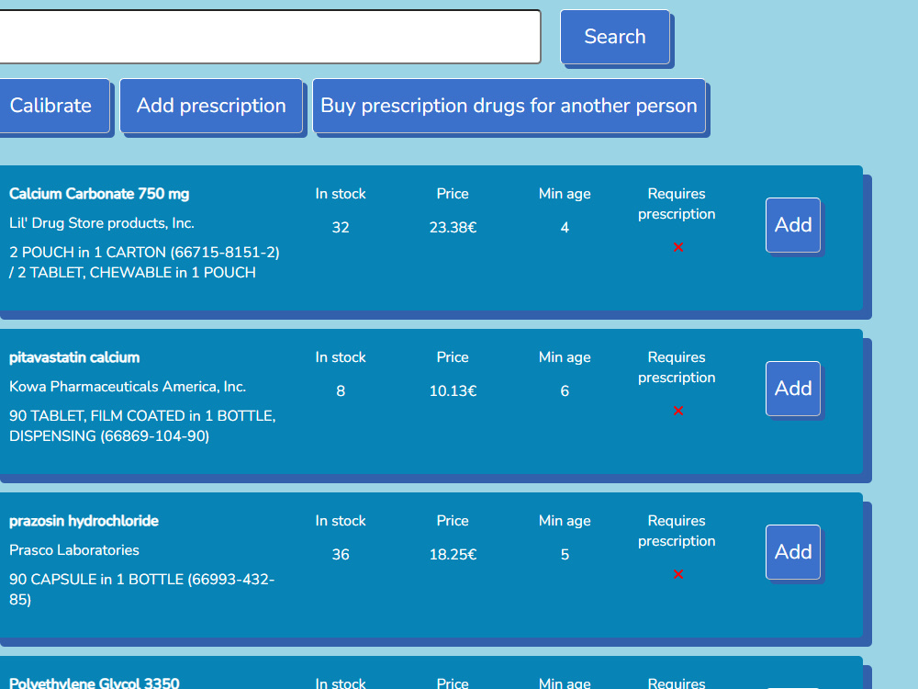Select the pitavastatin calcium drug name
The height and width of the screenshot is (689, 918).
(74, 357)
